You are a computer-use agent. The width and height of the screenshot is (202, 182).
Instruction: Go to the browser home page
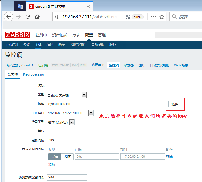coord(37,17)
